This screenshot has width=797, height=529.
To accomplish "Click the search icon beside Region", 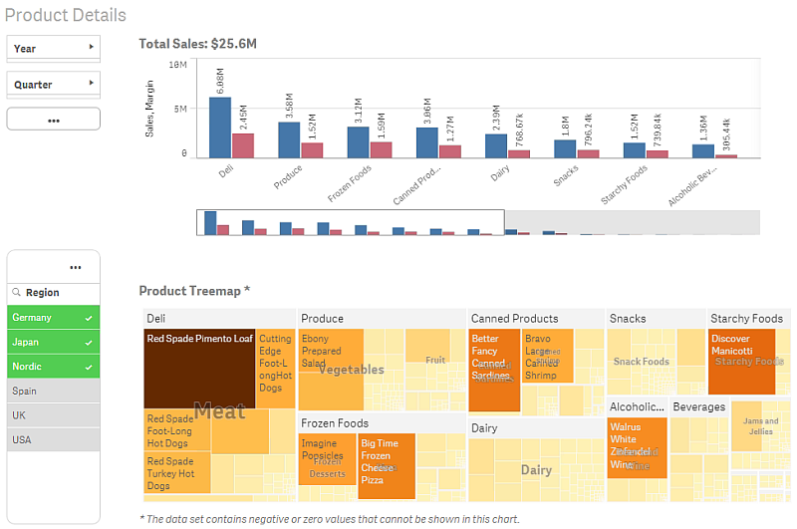I will [16, 293].
